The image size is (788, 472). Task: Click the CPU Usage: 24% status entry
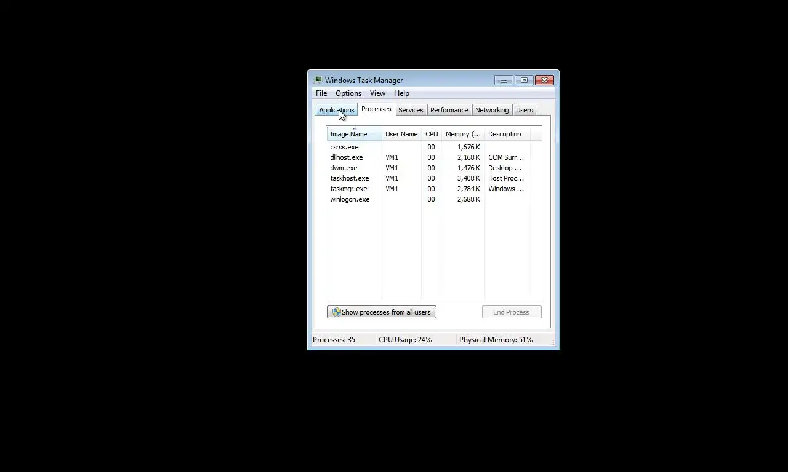pyautogui.click(x=405, y=340)
